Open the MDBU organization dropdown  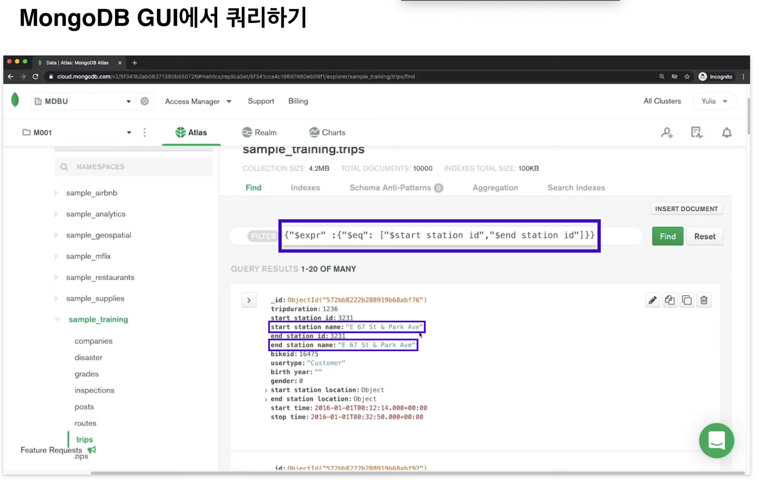(83, 101)
